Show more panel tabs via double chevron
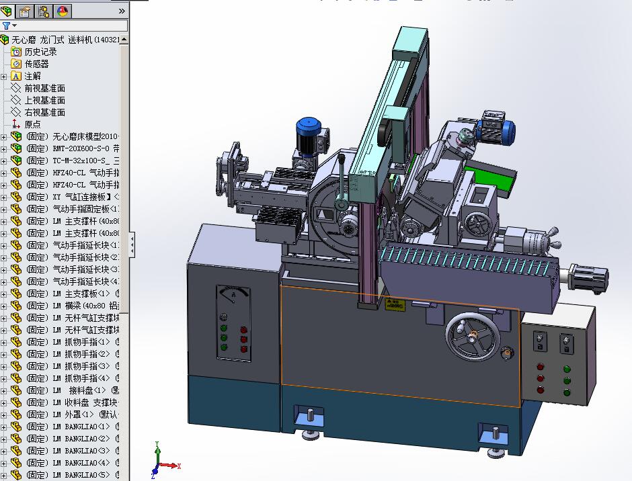 tap(122, 11)
